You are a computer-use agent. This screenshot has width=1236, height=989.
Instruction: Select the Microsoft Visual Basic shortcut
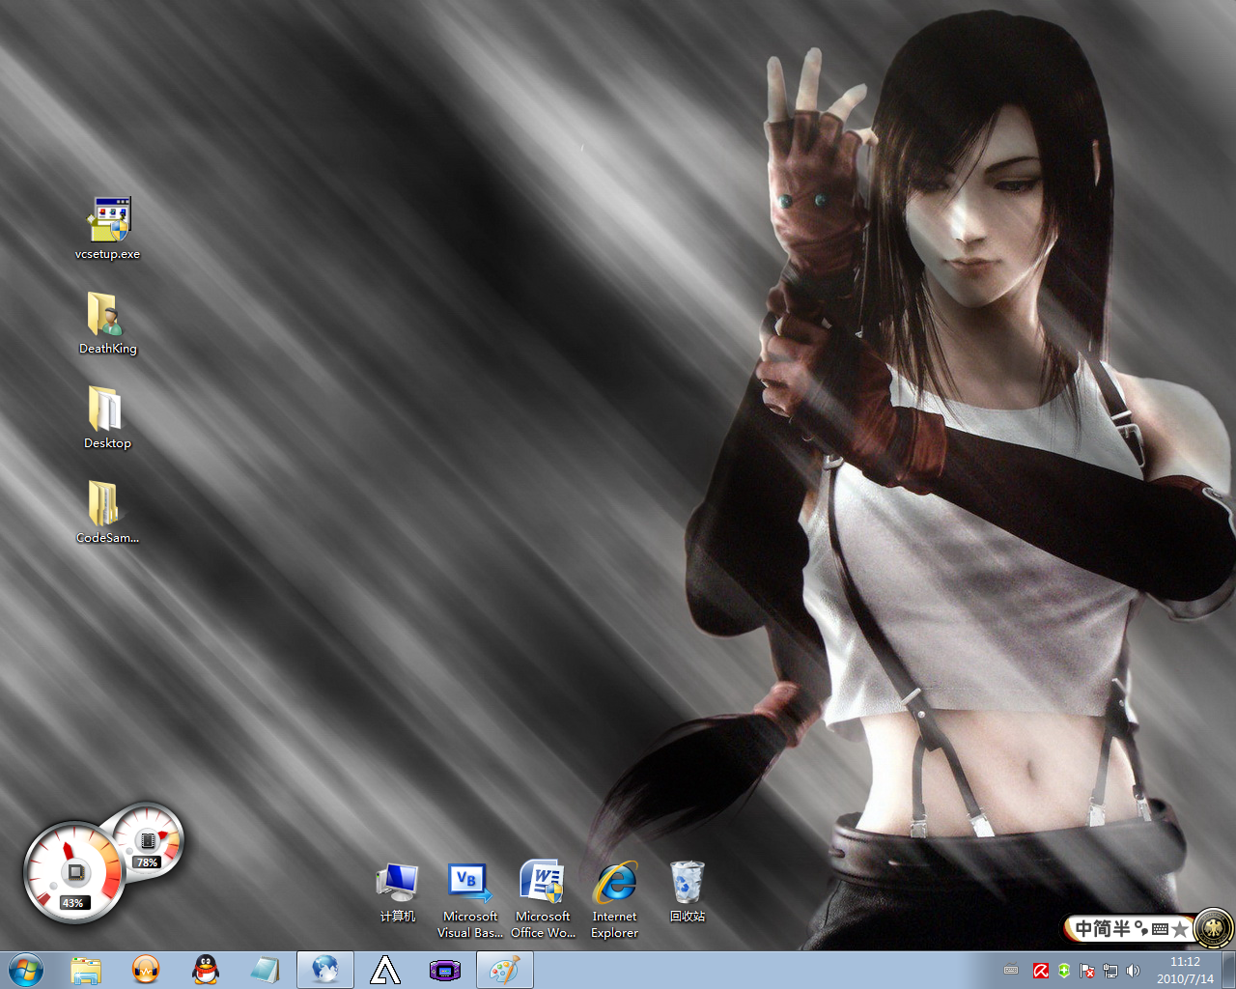(x=470, y=900)
